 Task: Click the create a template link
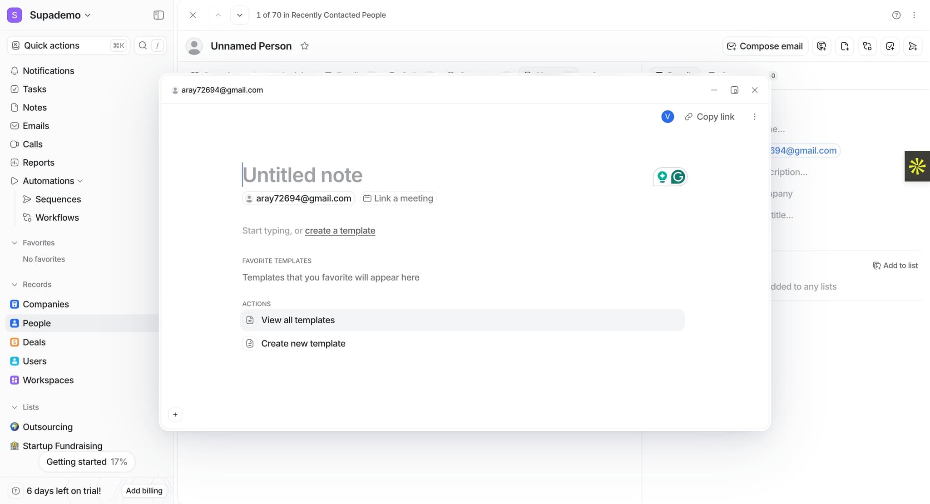coord(340,231)
